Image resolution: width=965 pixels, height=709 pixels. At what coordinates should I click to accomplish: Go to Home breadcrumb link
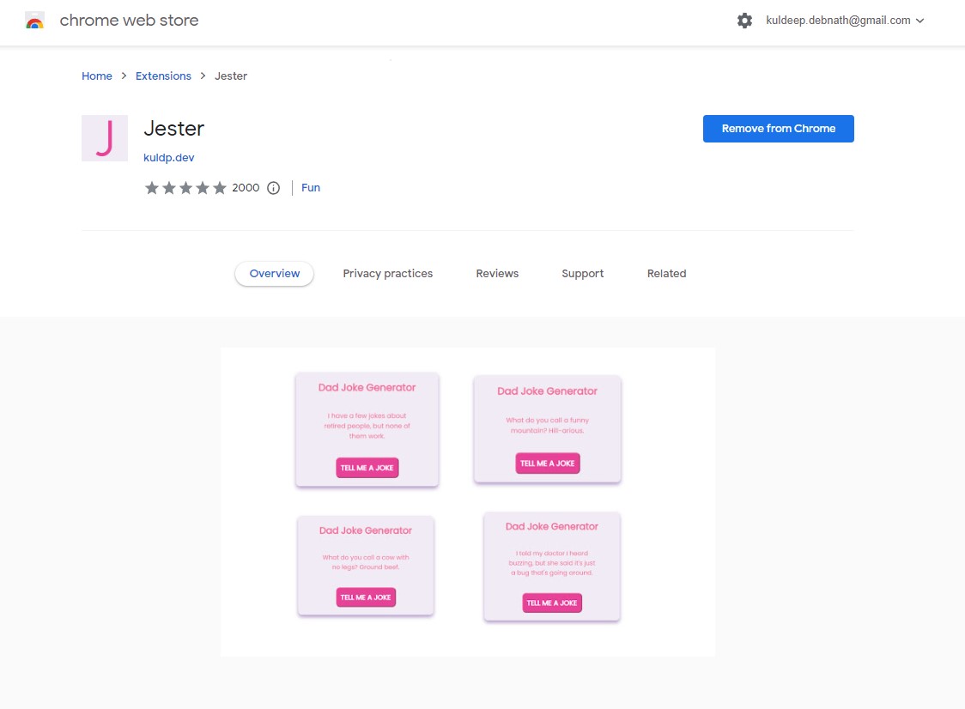point(97,76)
